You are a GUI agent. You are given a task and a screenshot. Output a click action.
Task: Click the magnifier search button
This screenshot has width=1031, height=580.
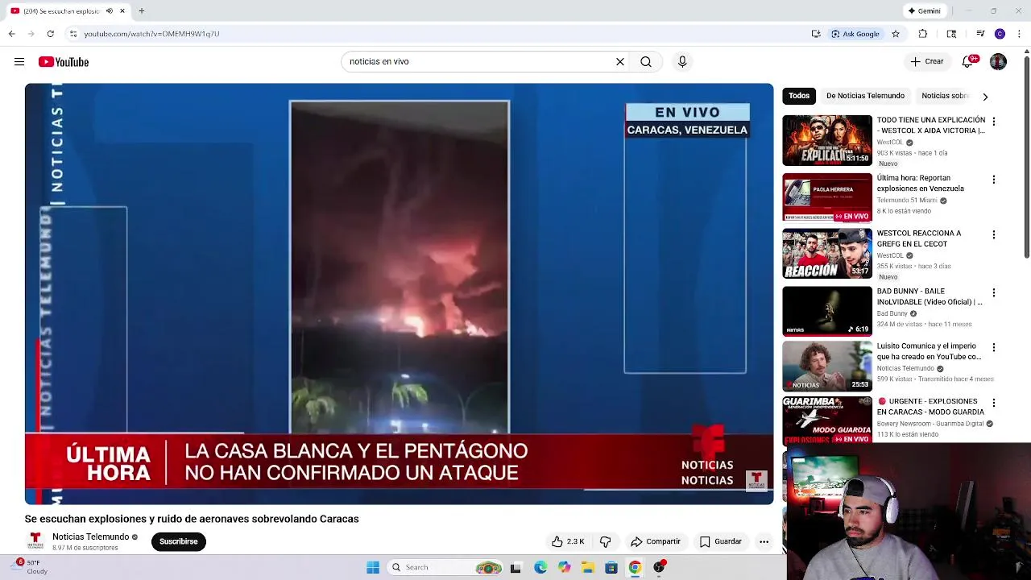[646, 61]
